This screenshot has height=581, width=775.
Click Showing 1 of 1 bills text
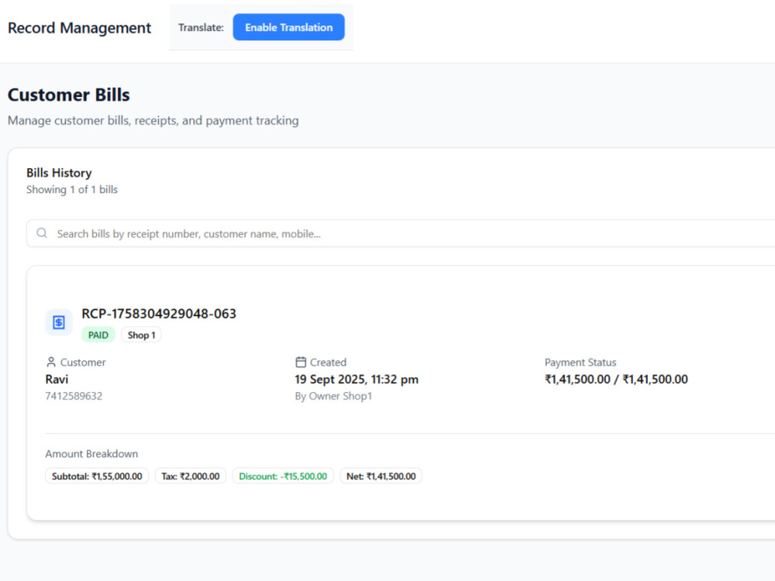71,190
